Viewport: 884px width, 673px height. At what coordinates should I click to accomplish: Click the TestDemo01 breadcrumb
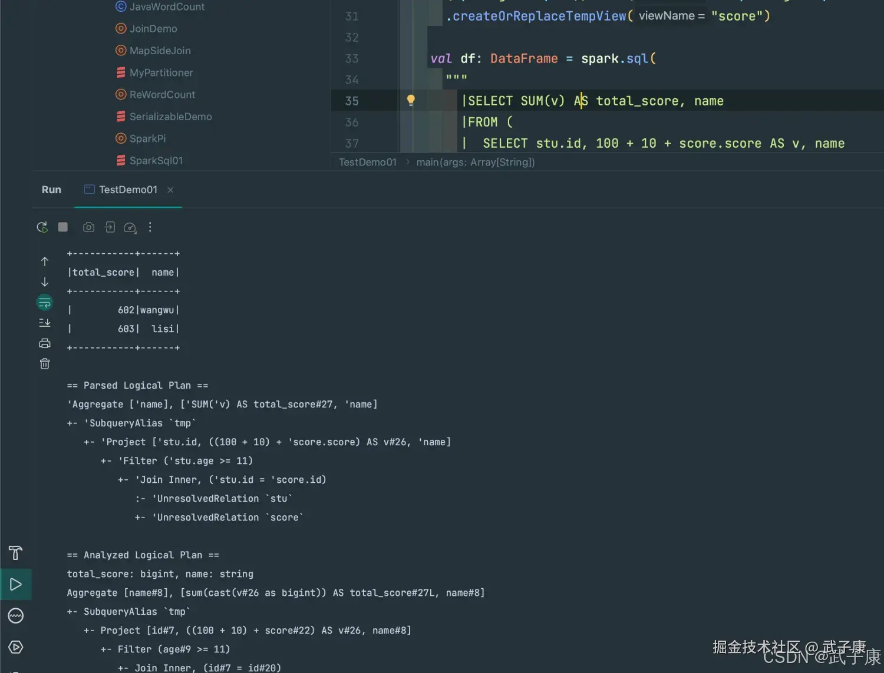[x=368, y=162]
